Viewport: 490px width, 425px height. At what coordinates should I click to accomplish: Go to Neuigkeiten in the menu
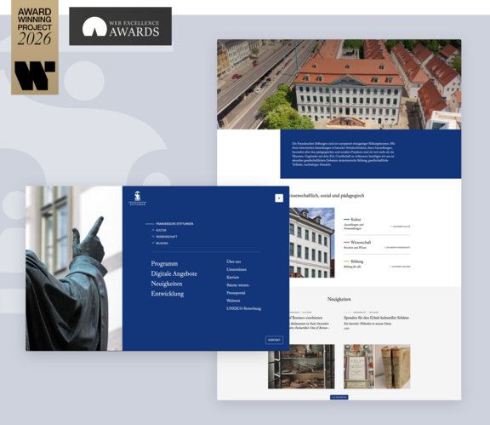(x=167, y=284)
